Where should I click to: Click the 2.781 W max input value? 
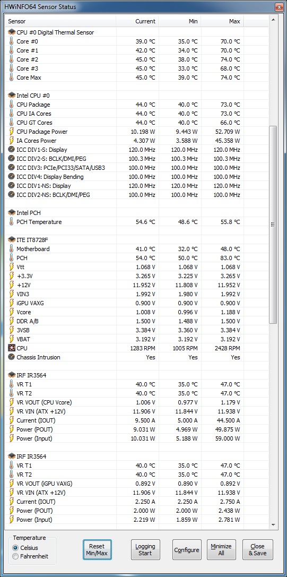pos(229,520)
